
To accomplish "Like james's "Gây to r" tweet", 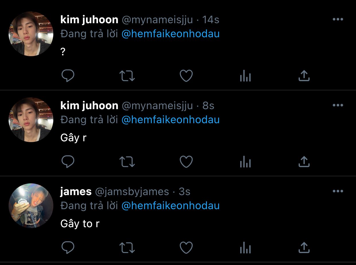I will [x=186, y=248].
